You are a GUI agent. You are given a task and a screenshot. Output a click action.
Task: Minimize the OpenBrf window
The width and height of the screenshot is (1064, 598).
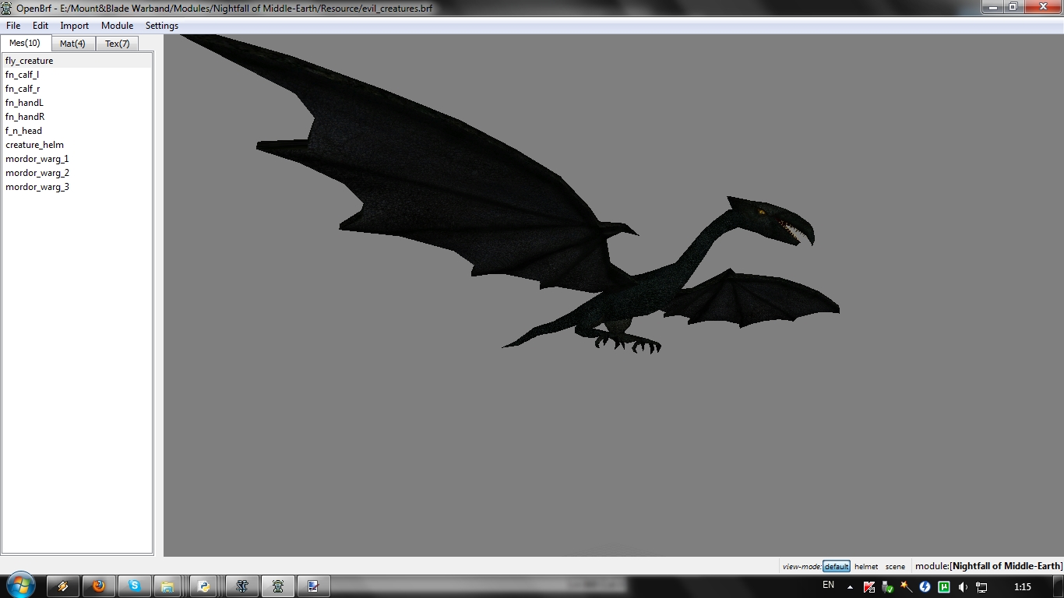click(992, 7)
